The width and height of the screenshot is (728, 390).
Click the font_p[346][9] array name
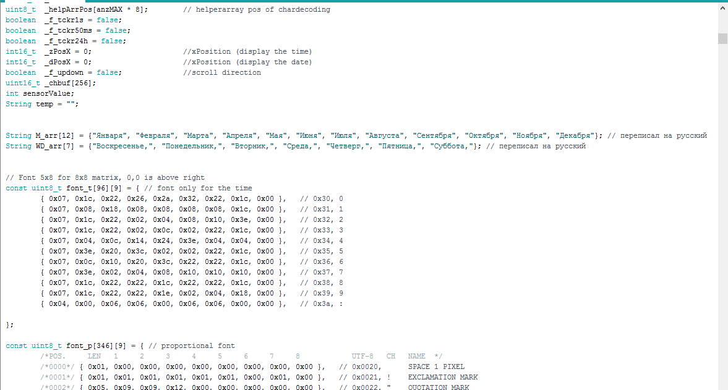(x=96, y=346)
